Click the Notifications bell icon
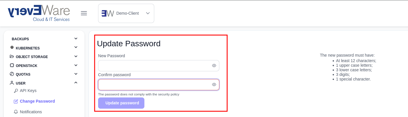The height and width of the screenshot is (117, 408). (x=16, y=112)
